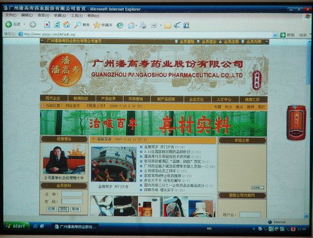
Task: Go to the Home page icon
Action: pos(66,25)
